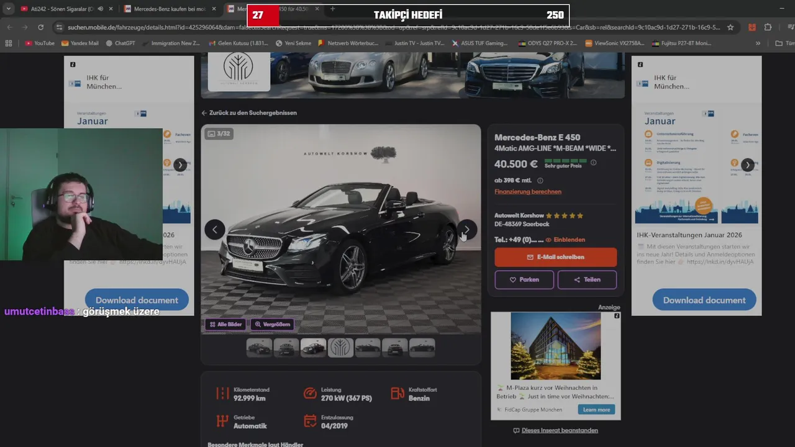This screenshot has width=795, height=447.
Task: Select the last car thumbnail in strip
Action: pyautogui.click(x=422, y=348)
